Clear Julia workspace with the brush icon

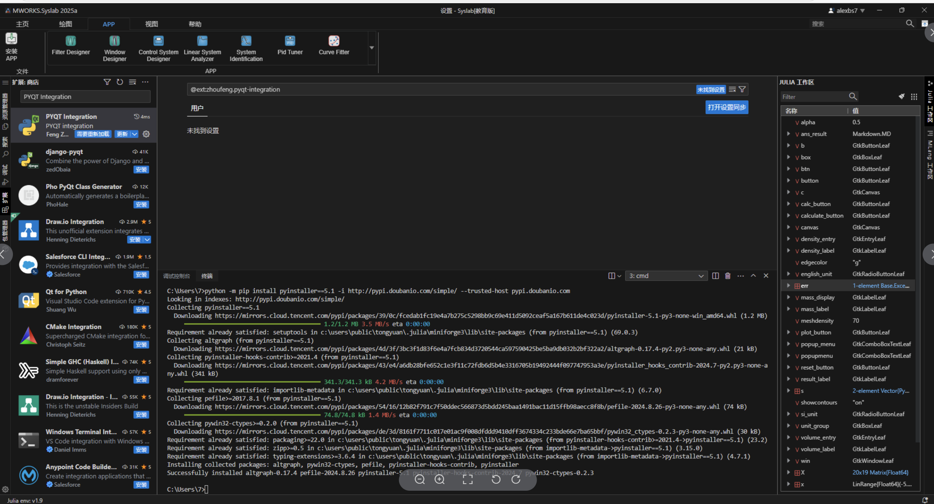click(x=901, y=96)
